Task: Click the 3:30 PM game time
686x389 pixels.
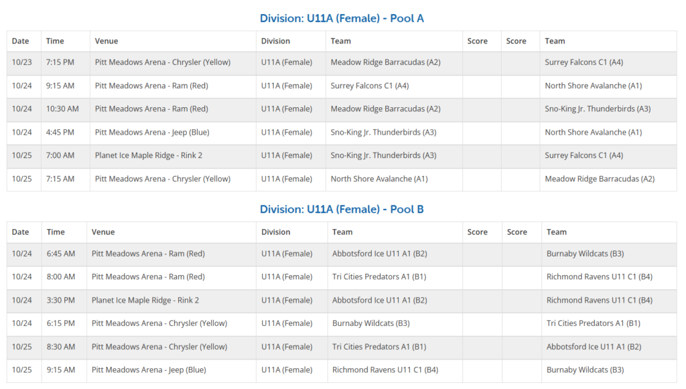Action: point(61,300)
